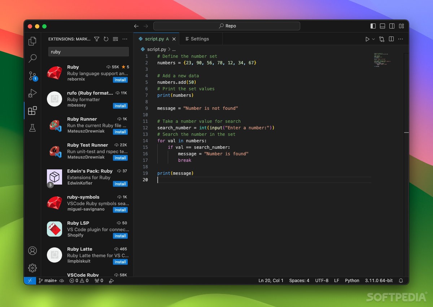Click the print(message) code line
Viewport: 433px width, 307px height.
pyautogui.click(x=175, y=173)
